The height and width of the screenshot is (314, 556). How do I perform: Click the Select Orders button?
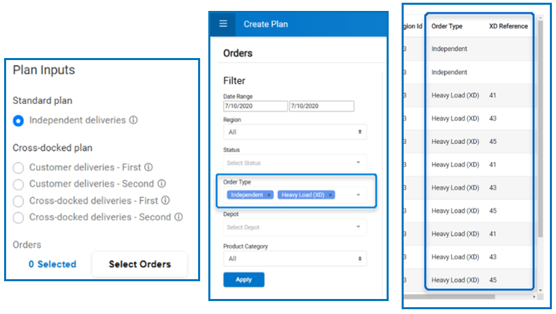click(140, 264)
